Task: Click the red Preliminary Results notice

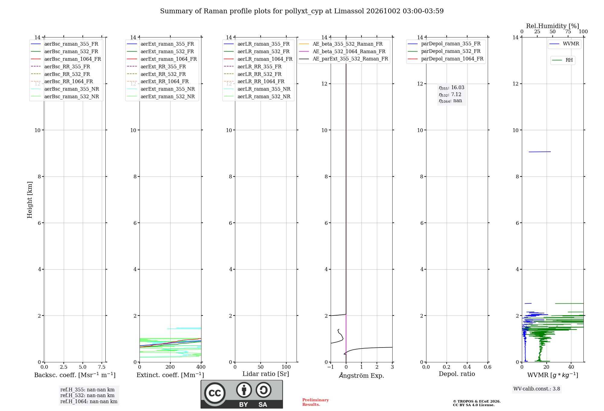Action: coord(316,402)
